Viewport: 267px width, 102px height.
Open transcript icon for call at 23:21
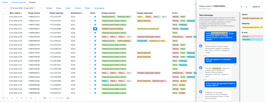coord(95,25)
